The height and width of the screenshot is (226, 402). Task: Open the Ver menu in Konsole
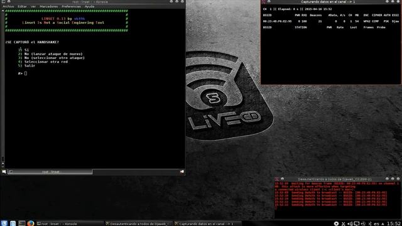(33, 6)
